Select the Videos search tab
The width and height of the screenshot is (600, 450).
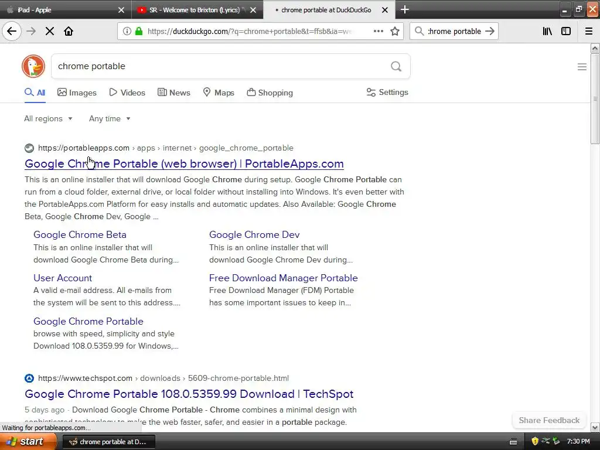127,93
